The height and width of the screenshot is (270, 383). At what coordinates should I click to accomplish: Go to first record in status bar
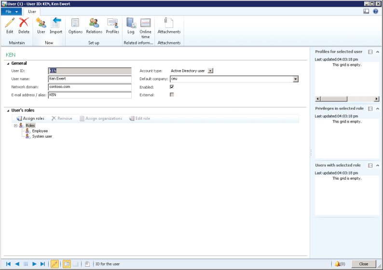click(8, 264)
